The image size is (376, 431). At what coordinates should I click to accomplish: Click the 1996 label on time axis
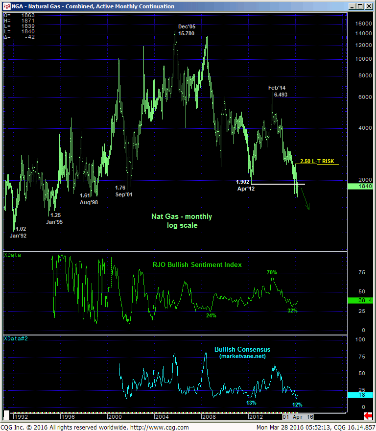[x=68, y=417]
